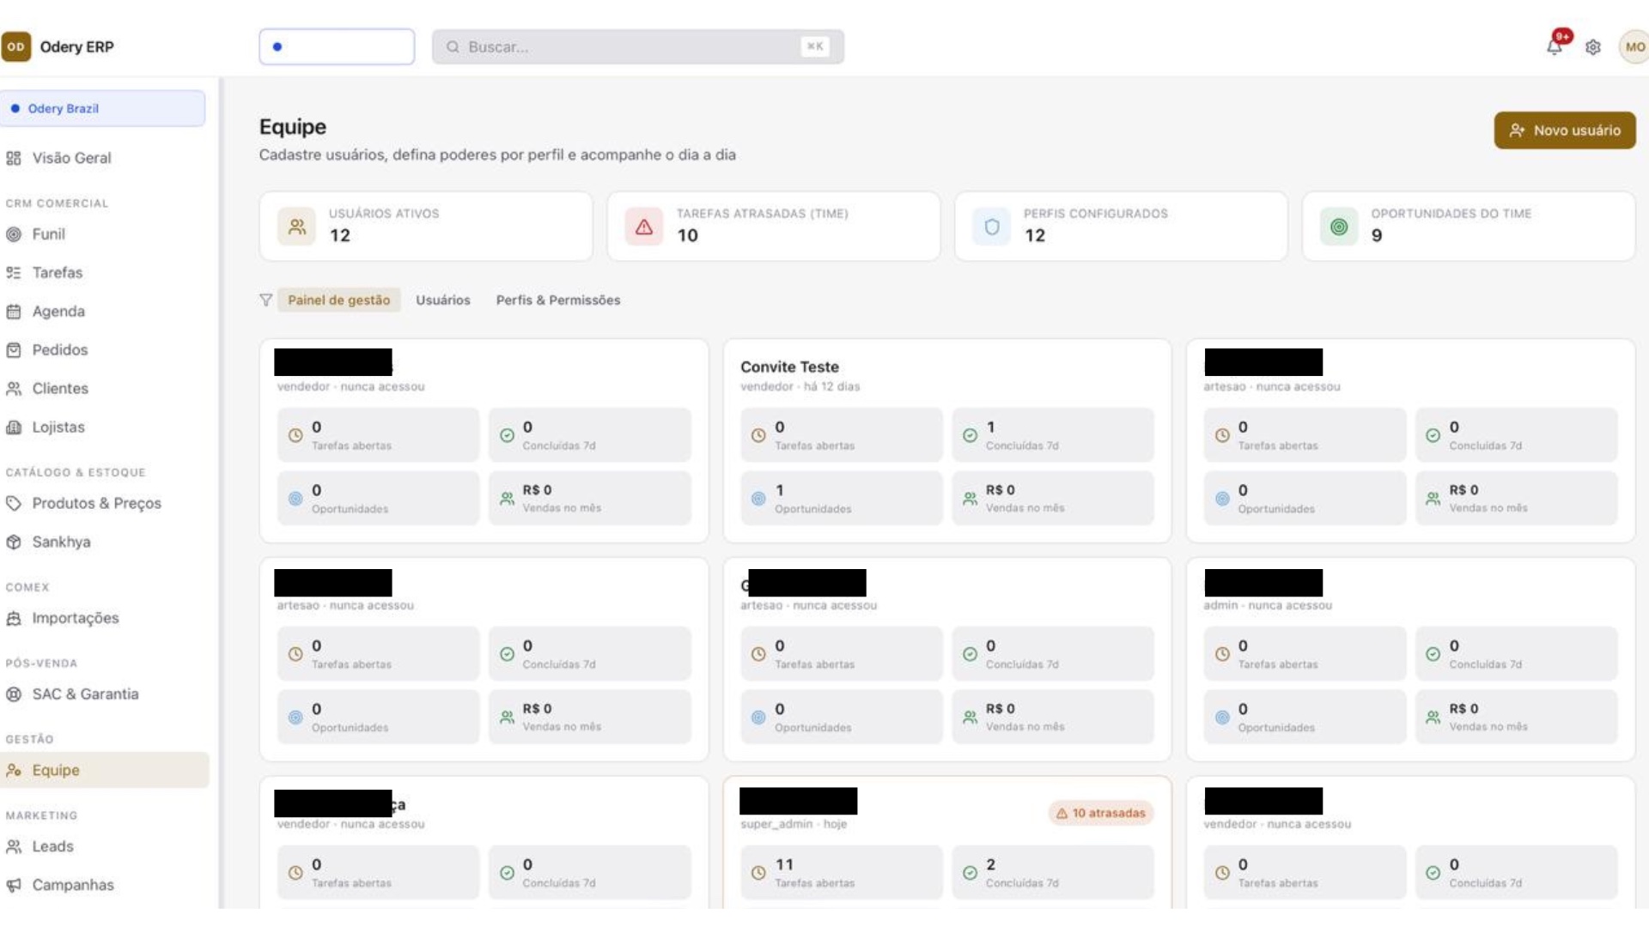Click the Importações ship icon
Viewport: 1649px width, 927px height.
tap(14, 619)
